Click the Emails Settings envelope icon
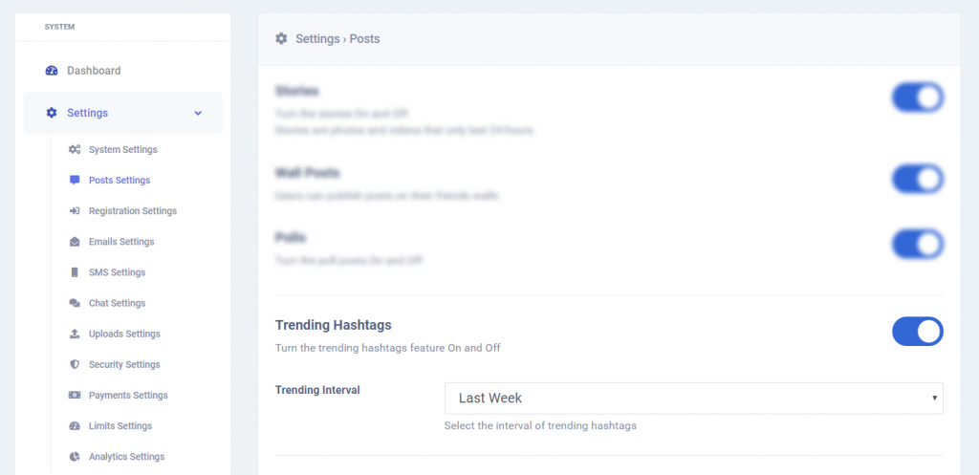Image resolution: width=979 pixels, height=475 pixels. [x=75, y=242]
